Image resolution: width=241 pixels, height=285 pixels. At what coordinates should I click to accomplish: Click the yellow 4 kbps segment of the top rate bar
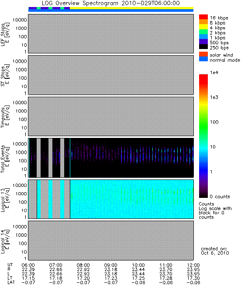pos(132,8)
